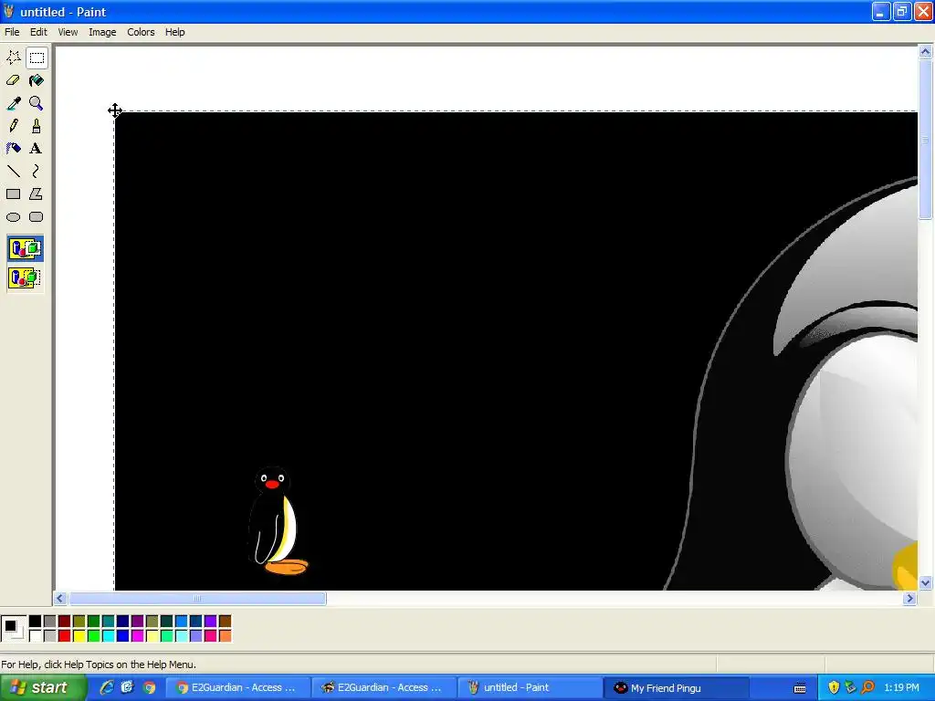Click the 1:19 PM system clock

[x=901, y=688]
